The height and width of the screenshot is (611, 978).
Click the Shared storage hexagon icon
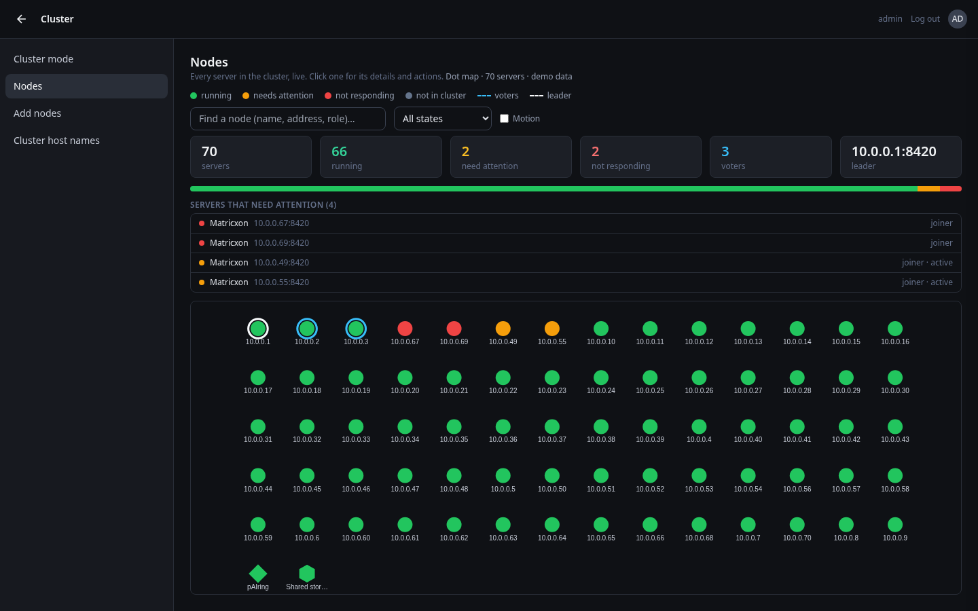[307, 574]
